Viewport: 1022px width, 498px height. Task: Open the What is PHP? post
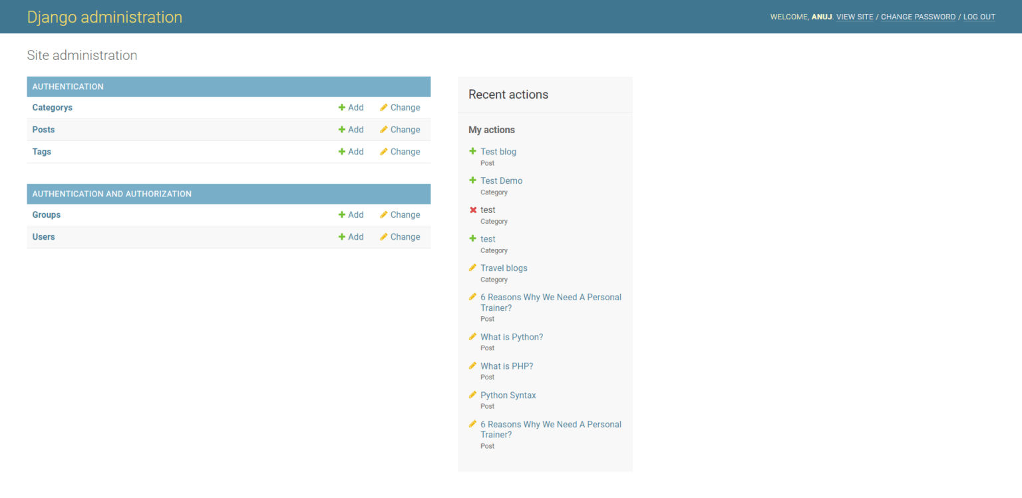(506, 366)
